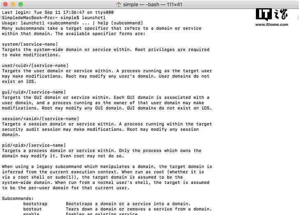Click the 'Last login' line in terminal
This screenshot has height=215, width=299.
click(58, 12)
